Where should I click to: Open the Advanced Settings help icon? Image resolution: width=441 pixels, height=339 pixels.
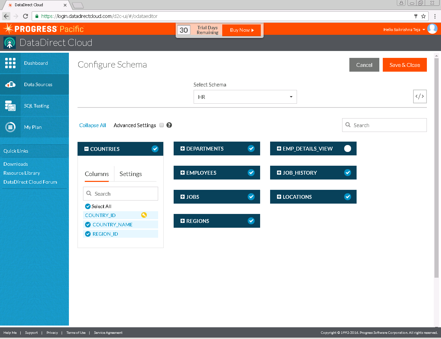[169, 125]
